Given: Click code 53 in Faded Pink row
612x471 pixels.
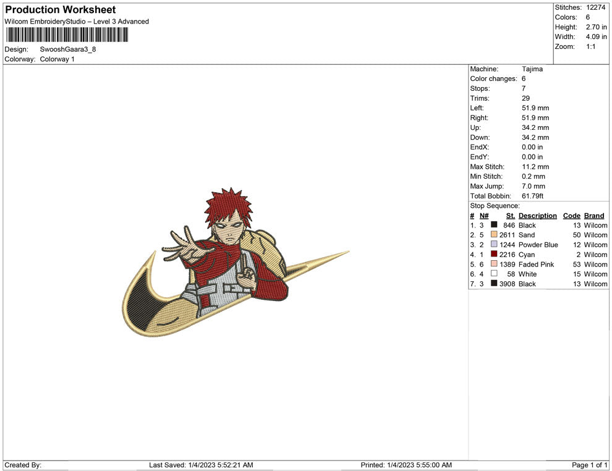Looking at the screenshot, I should [577, 264].
